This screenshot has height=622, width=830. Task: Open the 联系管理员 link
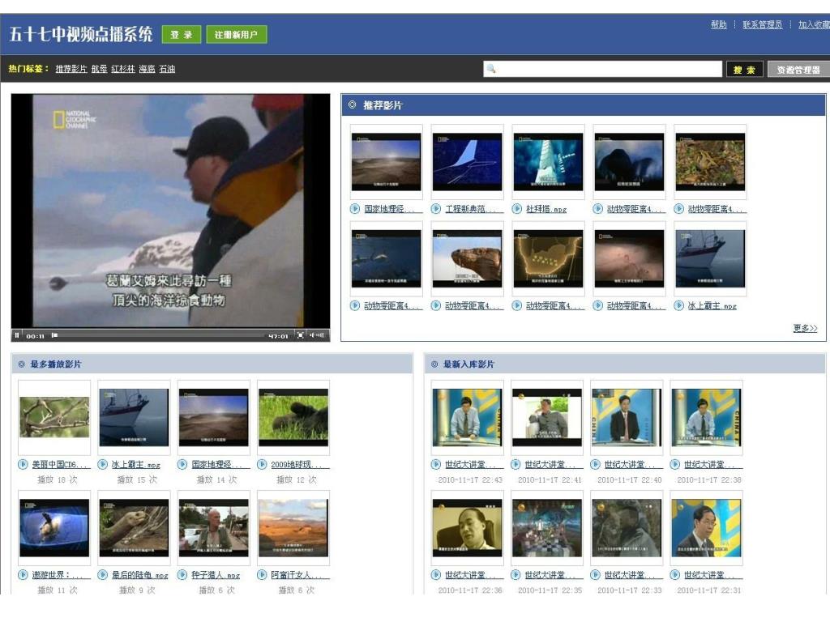click(762, 24)
